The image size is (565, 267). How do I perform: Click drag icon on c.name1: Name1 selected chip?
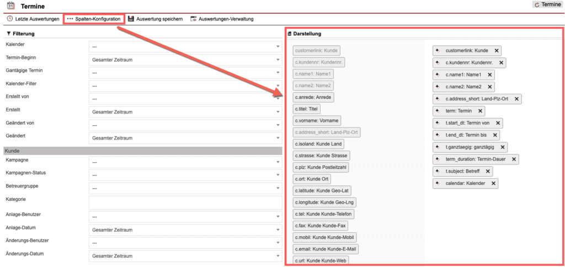[x=437, y=74]
